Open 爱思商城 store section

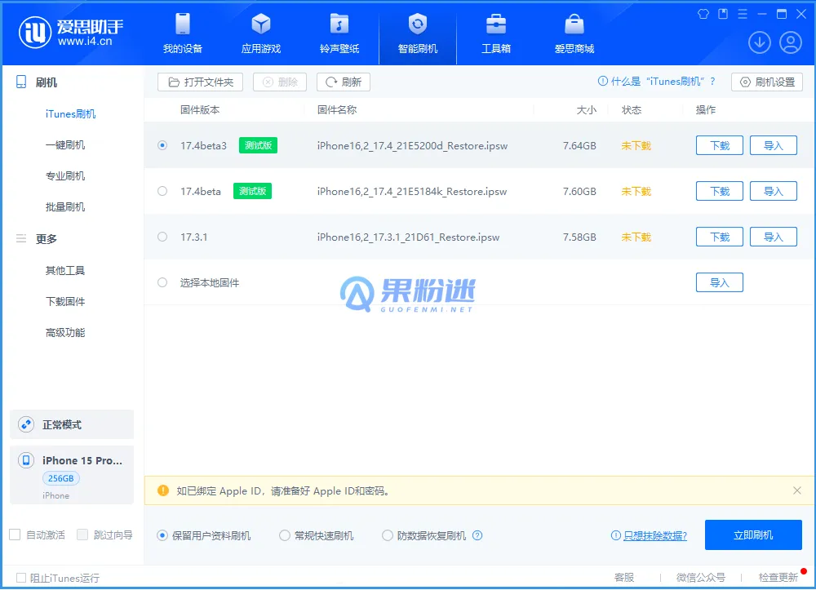pos(574,33)
